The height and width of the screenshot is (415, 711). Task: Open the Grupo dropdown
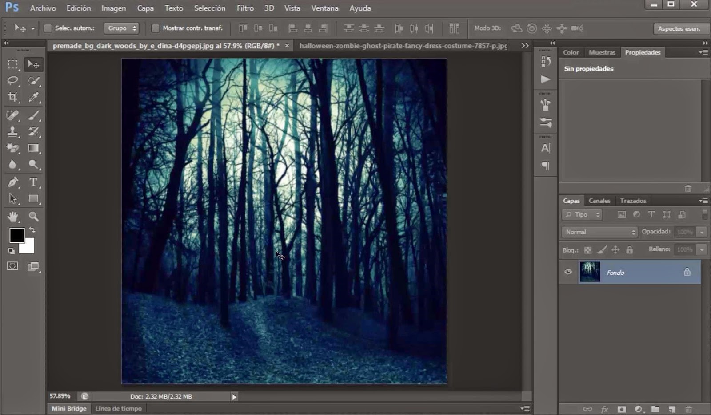pyautogui.click(x=121, y=28)
